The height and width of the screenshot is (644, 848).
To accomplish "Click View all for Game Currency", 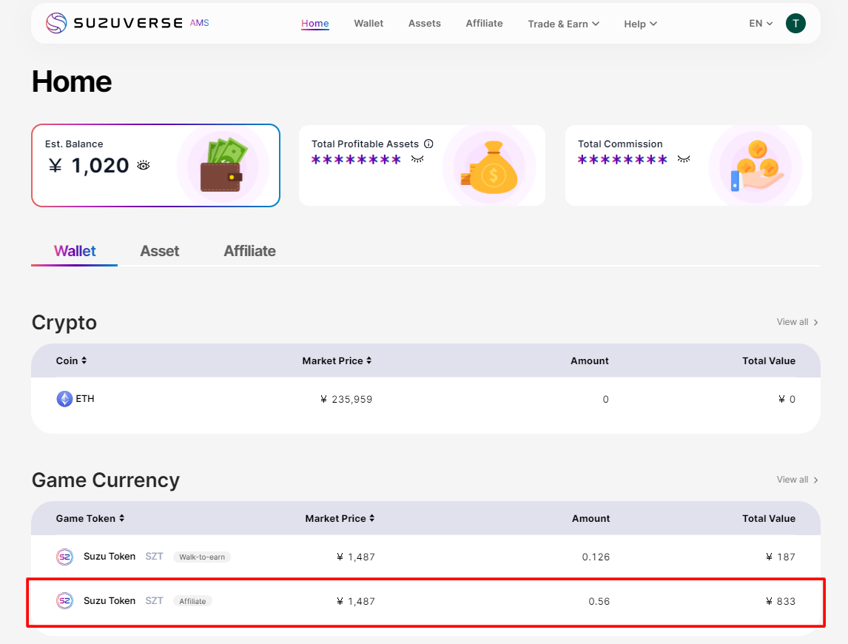I will 797,480.
